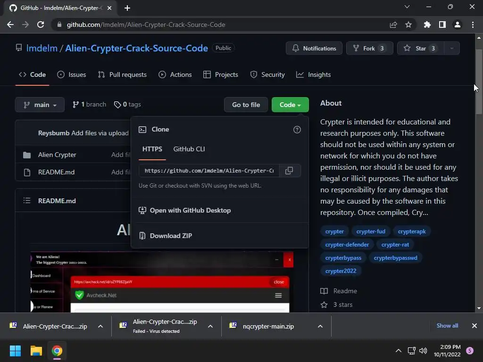Click the README table of contents icon
The image size is (483, 362).
coord(27,201)
